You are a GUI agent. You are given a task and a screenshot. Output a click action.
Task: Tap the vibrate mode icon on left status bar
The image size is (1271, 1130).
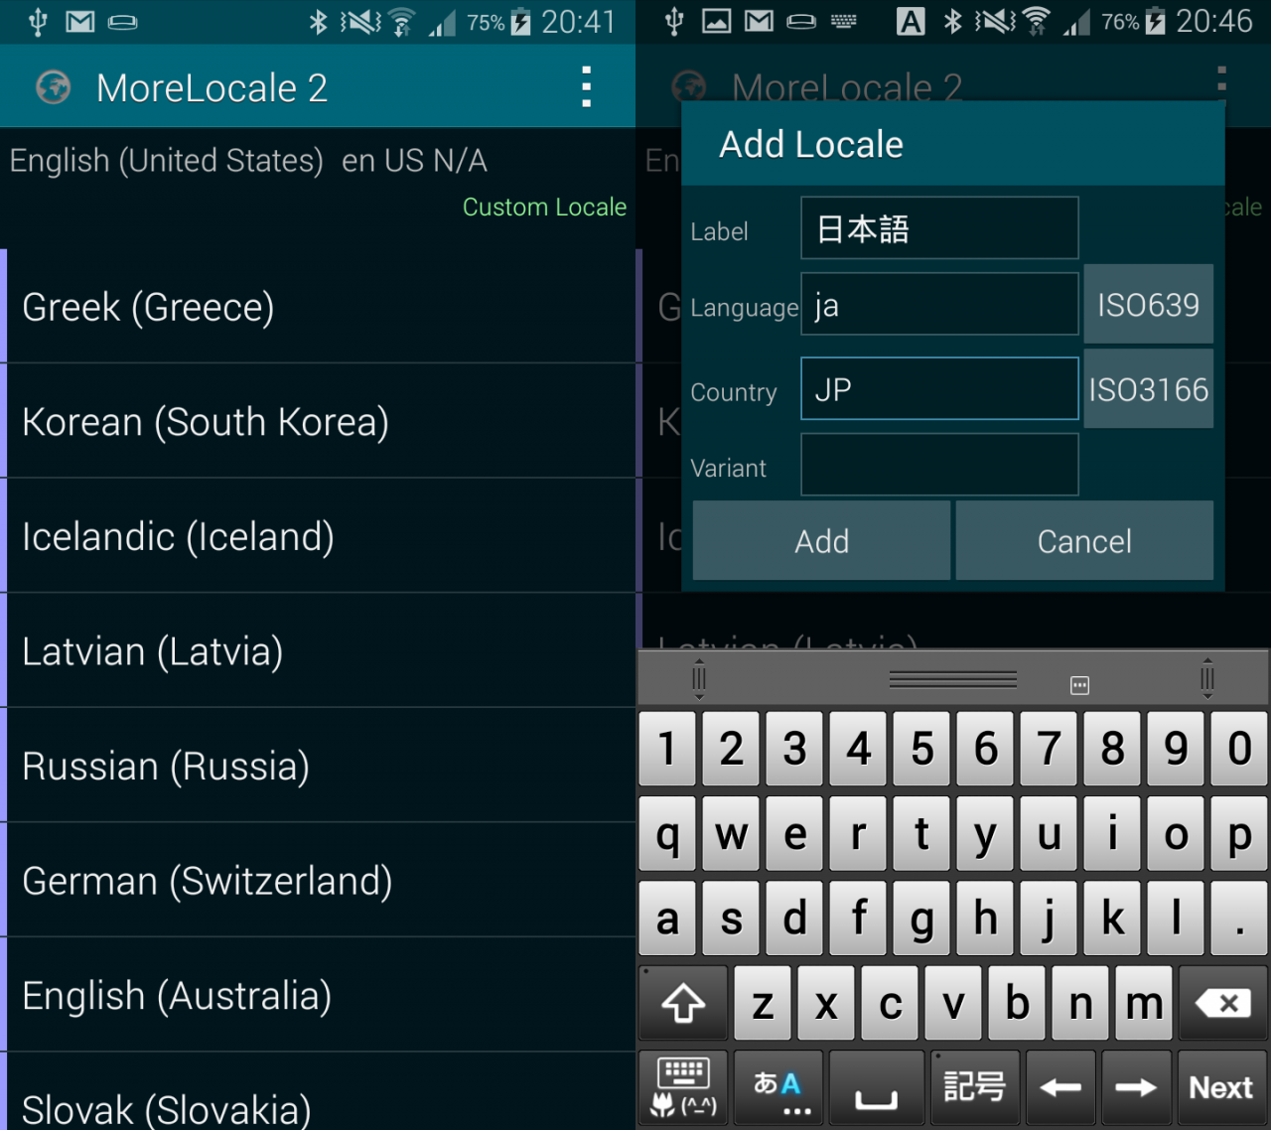(x=360, y=21)
